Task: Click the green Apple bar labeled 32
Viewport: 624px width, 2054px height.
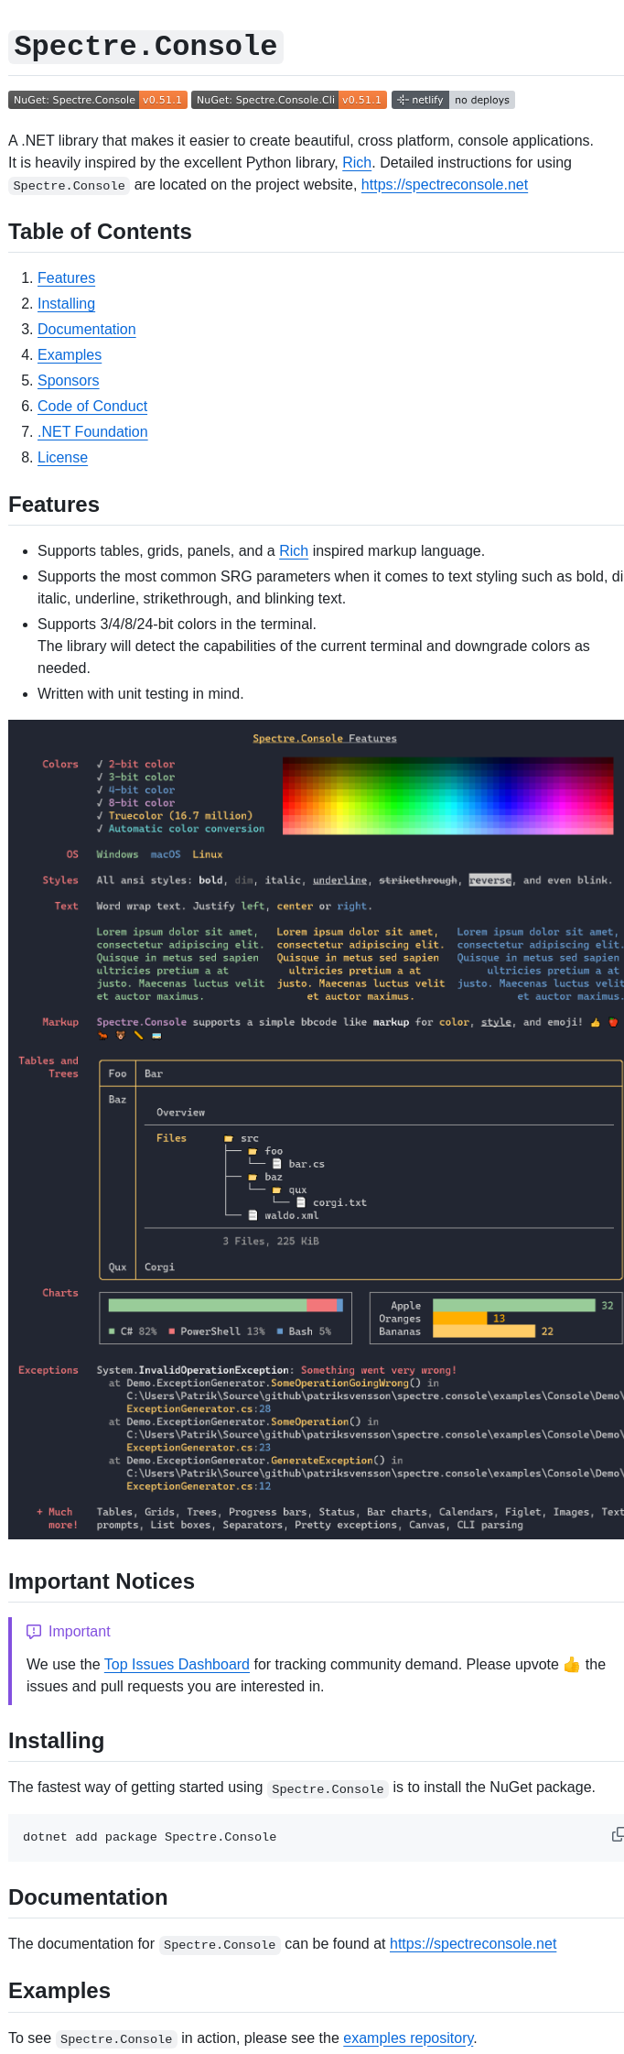Action: click(513, 1305)
